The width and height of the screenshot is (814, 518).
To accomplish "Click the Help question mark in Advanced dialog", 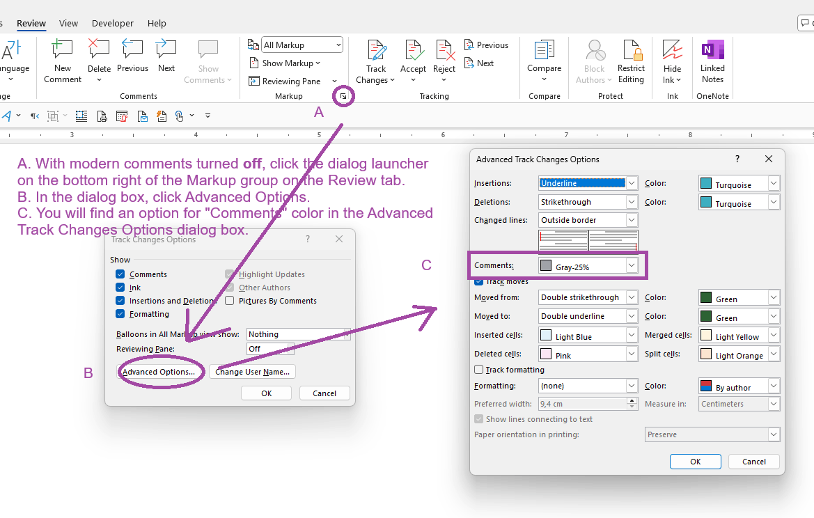I will [x=737, y=159].
